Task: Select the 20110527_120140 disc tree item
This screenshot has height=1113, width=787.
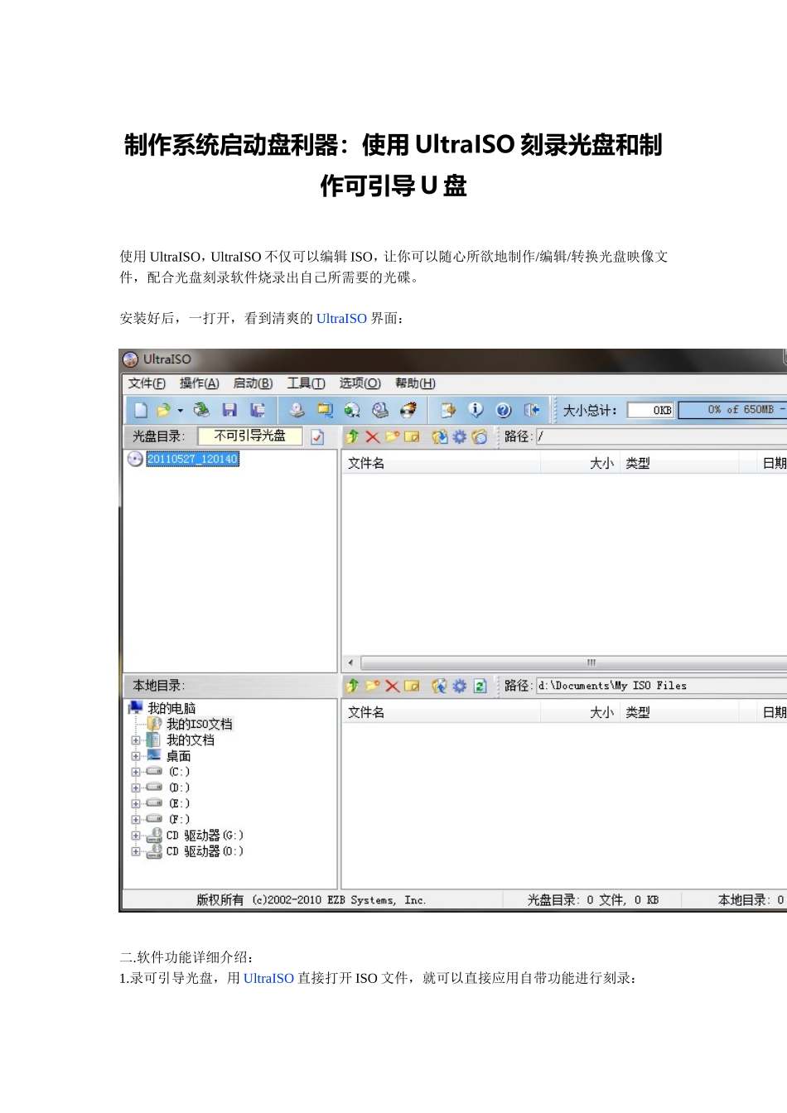Action: [x=192, y=459]
